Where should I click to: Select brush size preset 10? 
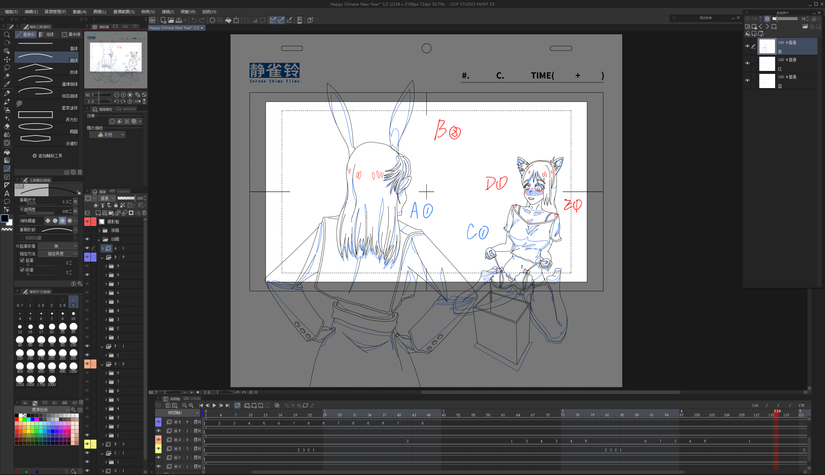[73, 315]
